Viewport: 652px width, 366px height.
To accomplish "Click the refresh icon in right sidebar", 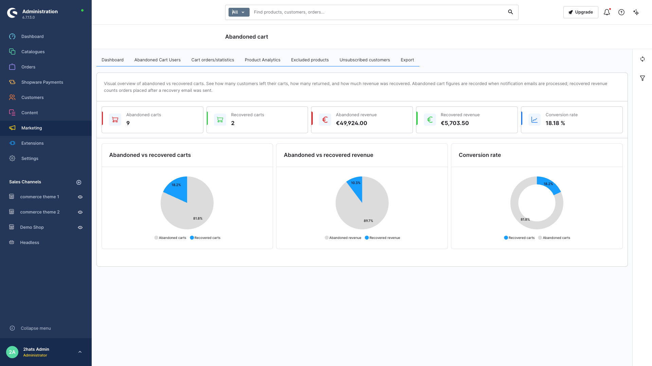I will pos(642,59).
